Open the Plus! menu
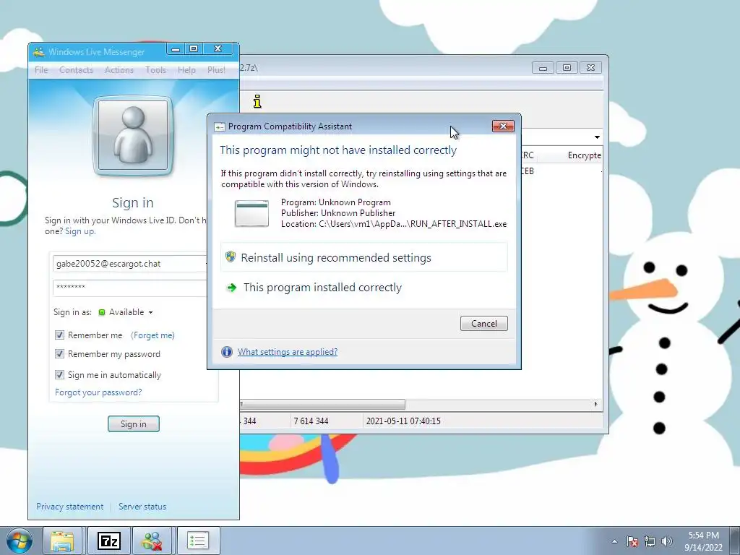The height and width of the screenshot is (555, 740). (x=216, y=70)
